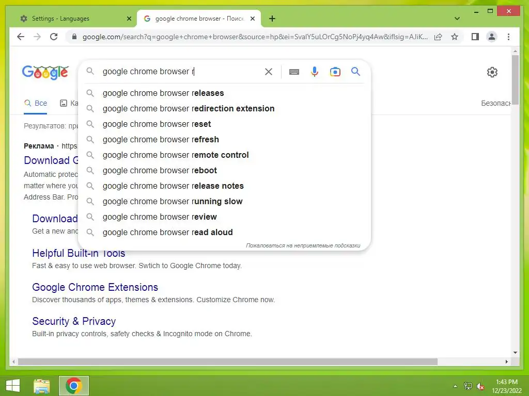
Task: Go back to the previous page
Action: point(21,37)
